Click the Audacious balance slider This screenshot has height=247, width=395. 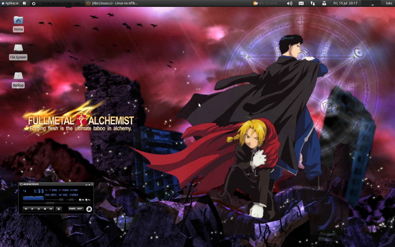click(x=71, y=200)
